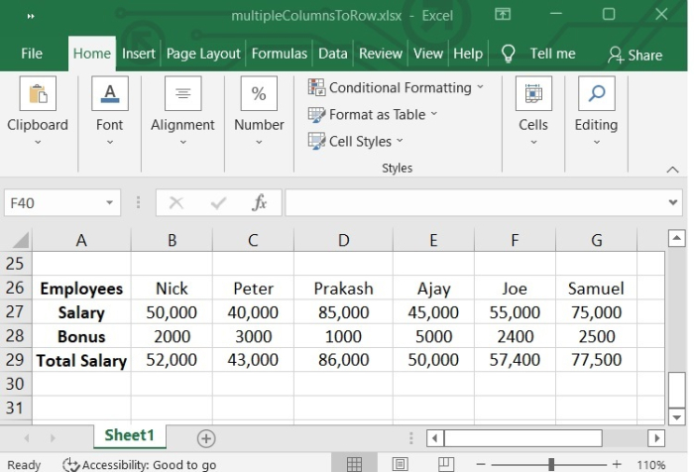Switch to the Insert tab

[139, 54]
